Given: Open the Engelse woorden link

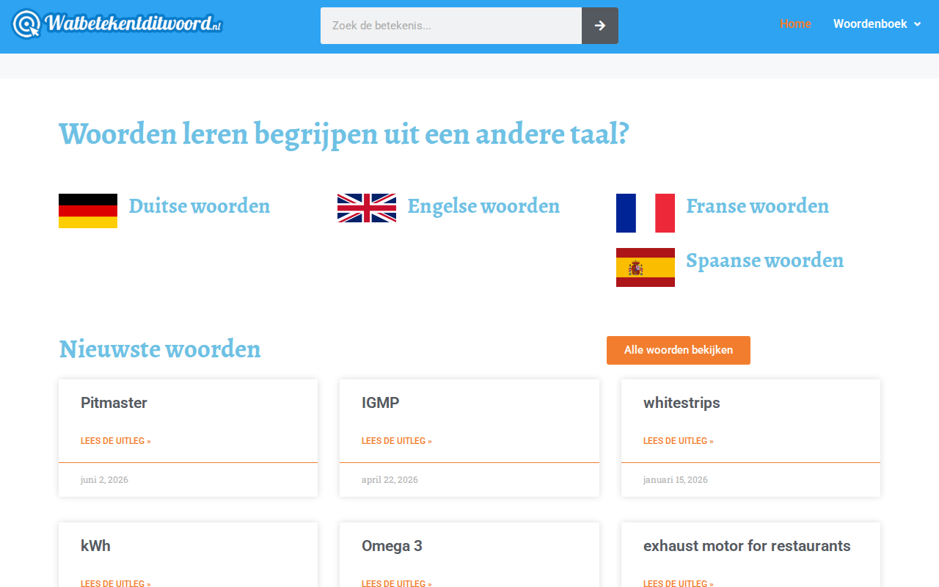Looking at the screenshot, I should click(483, 206).
